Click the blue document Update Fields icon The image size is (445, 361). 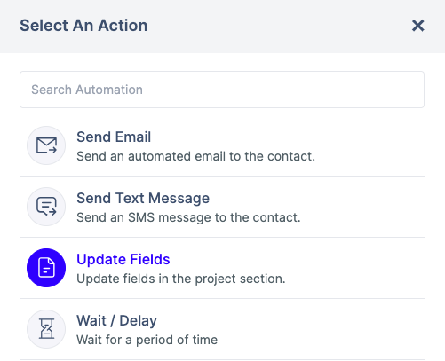click(46, 268)
